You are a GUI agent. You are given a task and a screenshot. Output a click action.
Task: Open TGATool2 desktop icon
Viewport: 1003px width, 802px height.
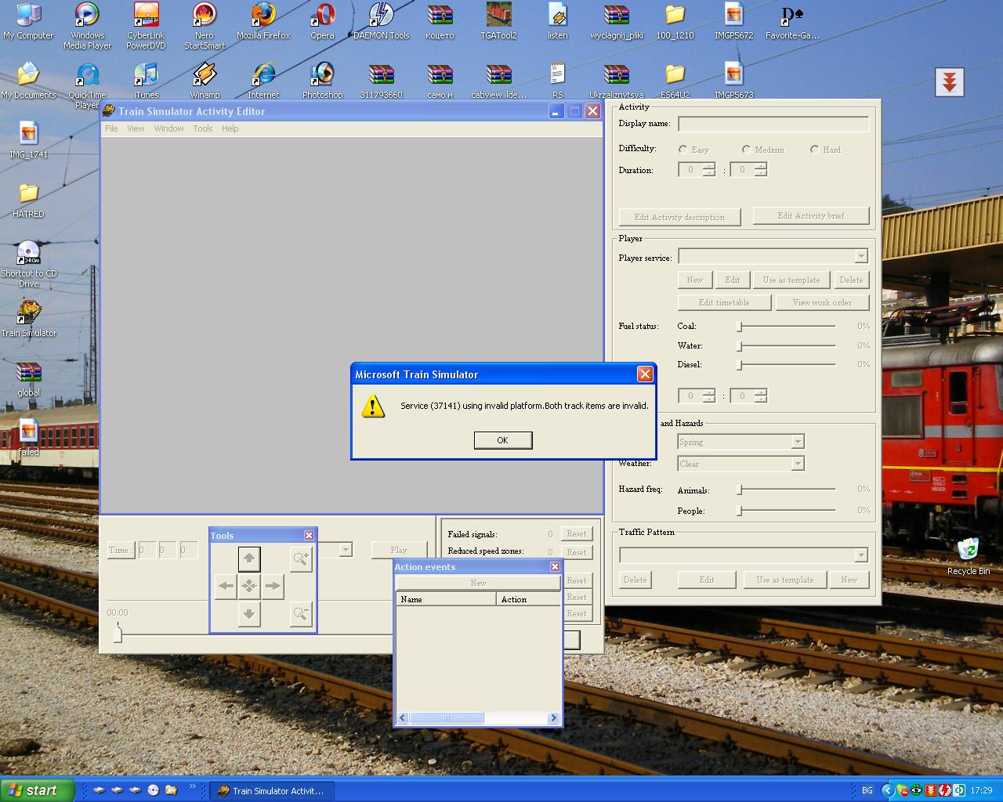(x=498, y=21)
